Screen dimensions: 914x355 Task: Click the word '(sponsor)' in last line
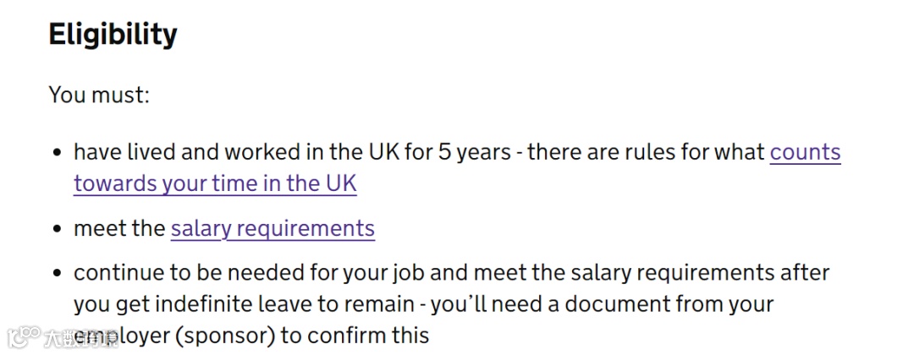coord(223,335)
